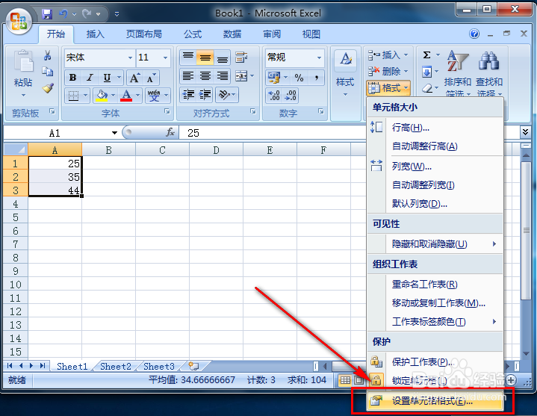Customize the Quick Access Toolbar dropdown
The width and height of the screenshot is (537, 416).
coord(117,14)
